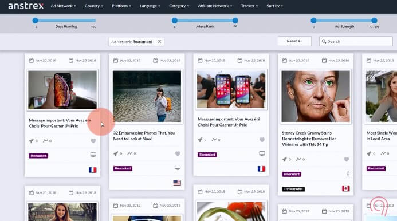397x221 pixels.
Task: Click desktop device icon on first French ad
Action: (93, 155)
